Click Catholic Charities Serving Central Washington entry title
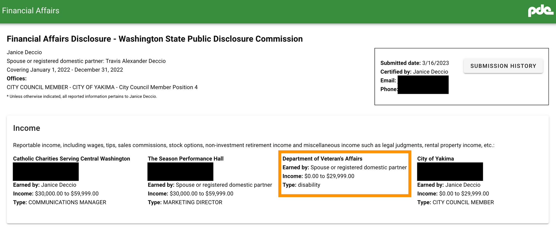Image resolution: width=556 pixels, height=227 pixels. coord(71,159)
